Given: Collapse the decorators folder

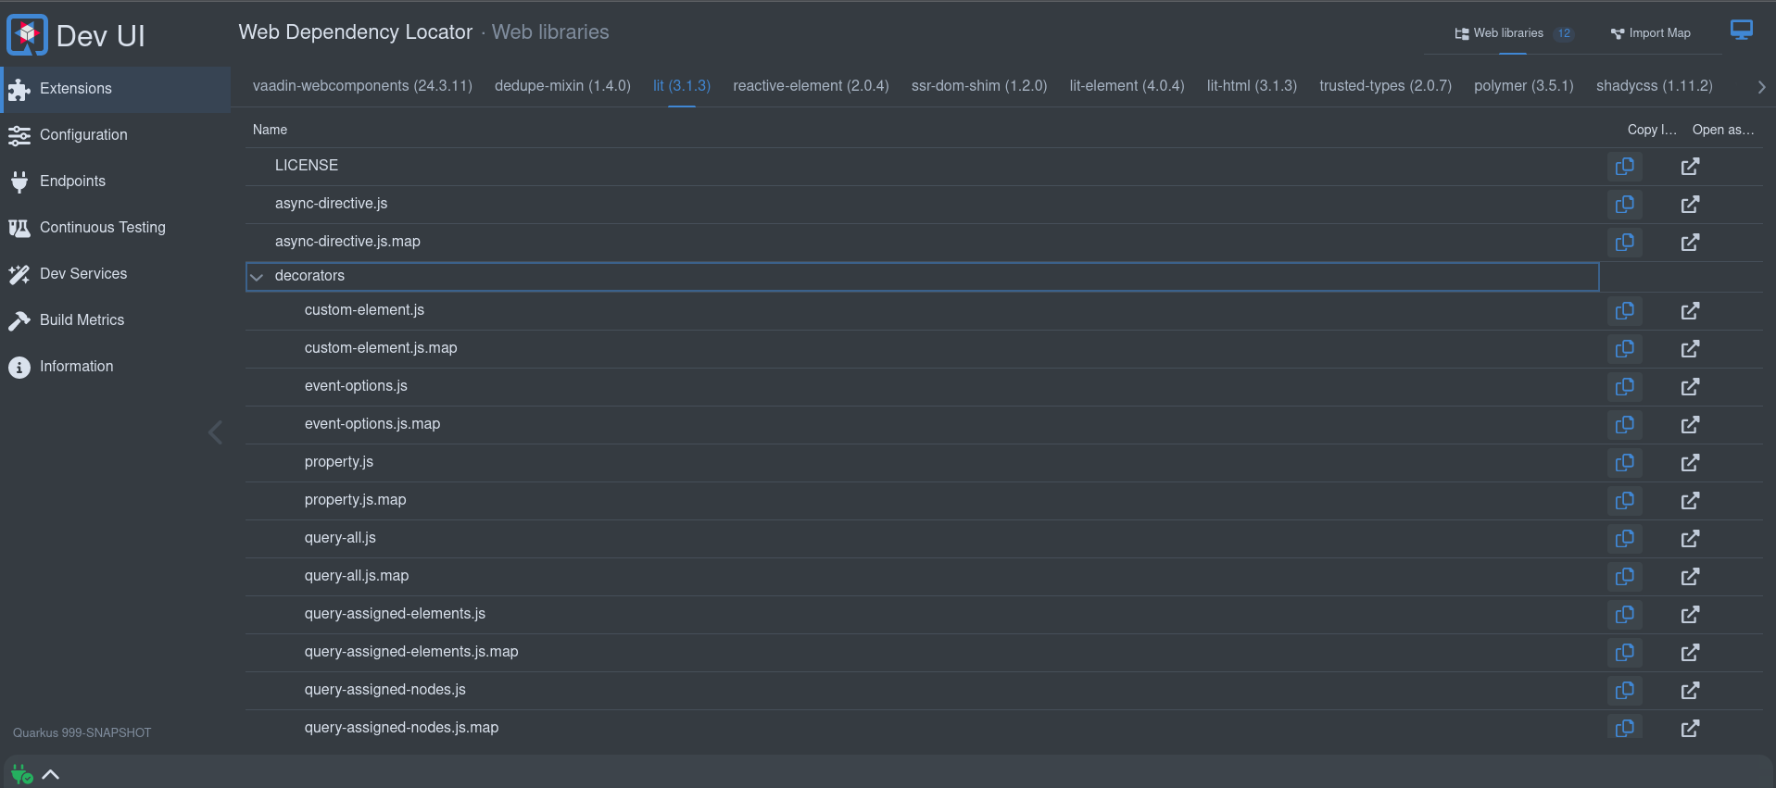Looking at the screenshot, I should (258, 277).
